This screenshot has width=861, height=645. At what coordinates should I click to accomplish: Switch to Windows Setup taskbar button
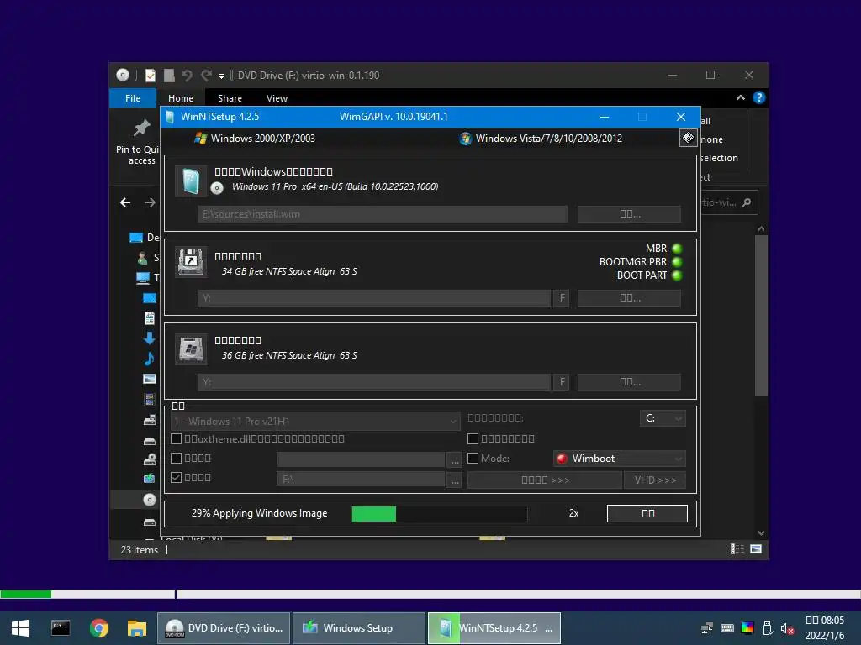click(x=359, y=628)
